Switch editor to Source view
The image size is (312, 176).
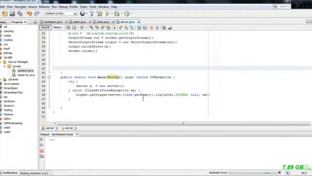(x=45, y=27)
